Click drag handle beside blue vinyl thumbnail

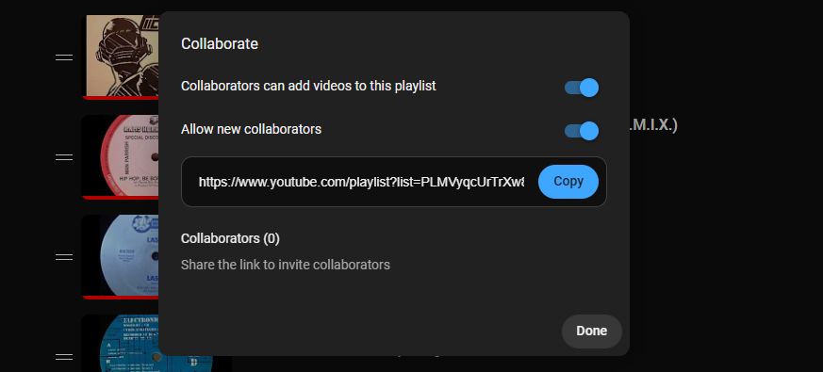[x=64, y=256]
